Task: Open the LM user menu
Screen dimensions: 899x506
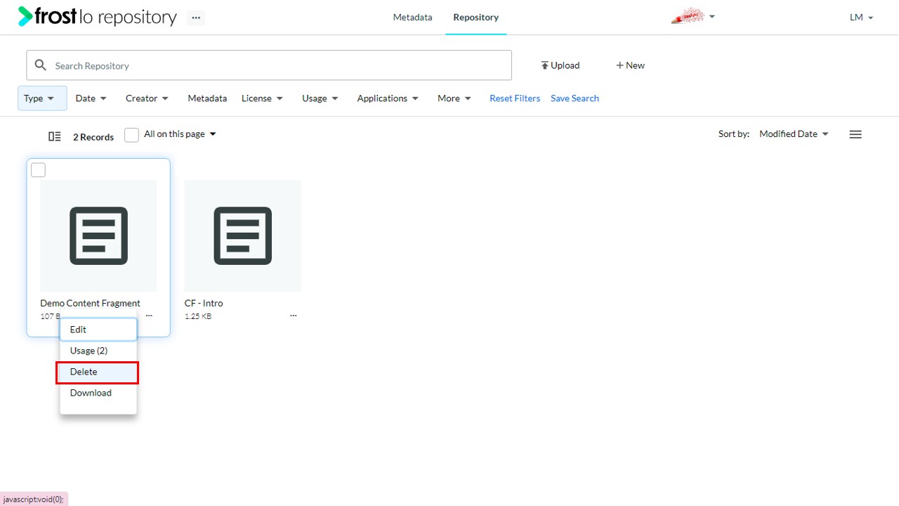Action: coord(861,18)
